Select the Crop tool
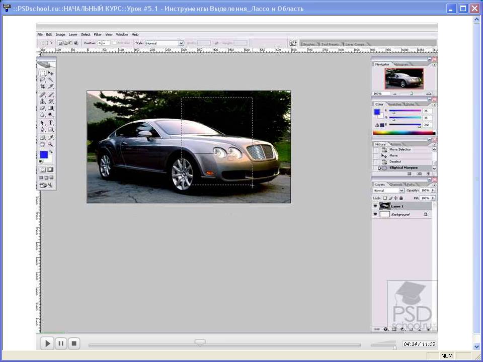 pyautogui.click(x=43, y=86)
